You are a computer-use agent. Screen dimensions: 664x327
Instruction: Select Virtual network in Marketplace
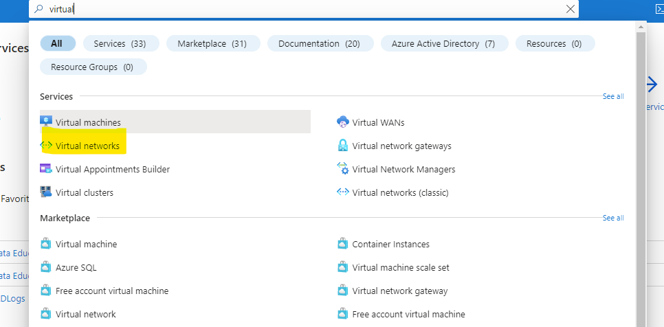point(85,315)
